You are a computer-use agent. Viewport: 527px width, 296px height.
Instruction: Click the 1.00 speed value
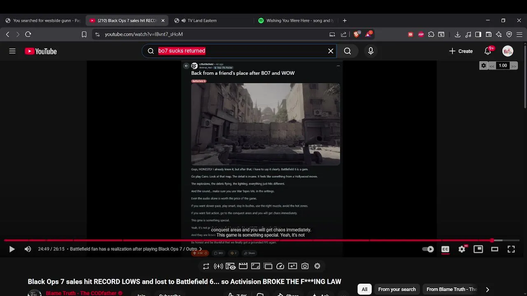[503, 66]
